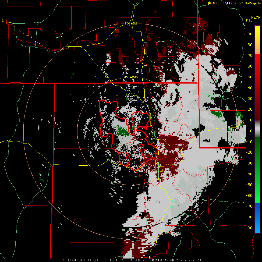Click the 70 value on velocity scale
The image size is (262, 262).
pos(250,56)
